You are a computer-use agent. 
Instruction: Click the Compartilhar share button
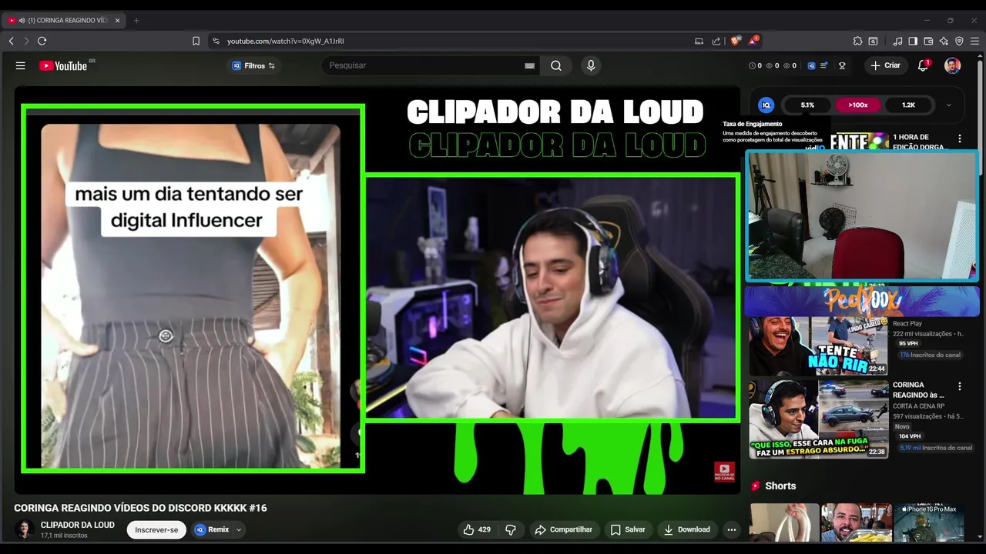click(x=564, y=529)
